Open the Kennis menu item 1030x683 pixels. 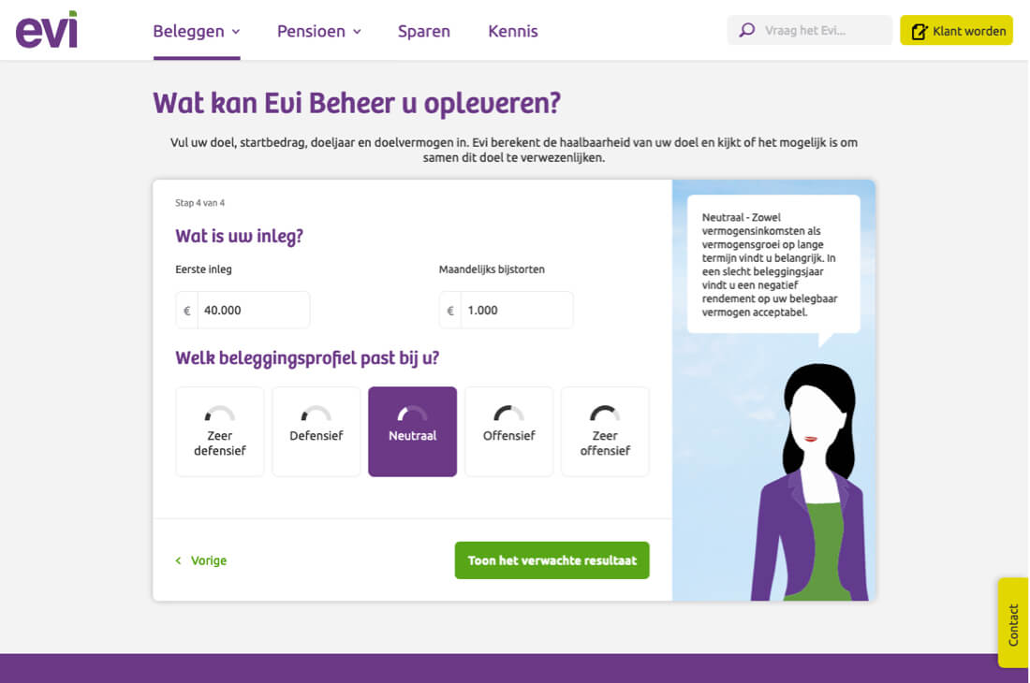tap(513, 31)
